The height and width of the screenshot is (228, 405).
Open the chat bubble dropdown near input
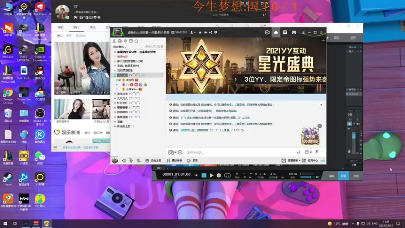(x=308, y=153)
